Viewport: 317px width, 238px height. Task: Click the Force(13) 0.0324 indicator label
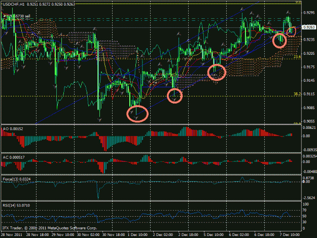(17, 179)
